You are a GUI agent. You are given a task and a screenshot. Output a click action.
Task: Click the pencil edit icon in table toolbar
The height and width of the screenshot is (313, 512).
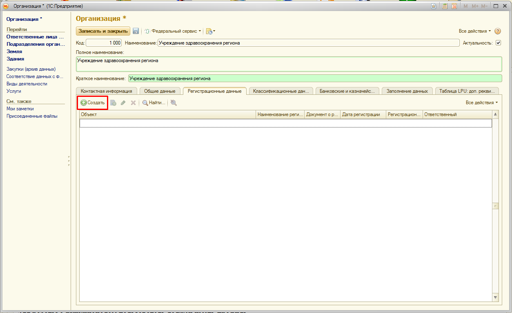[x=123, y=103]
